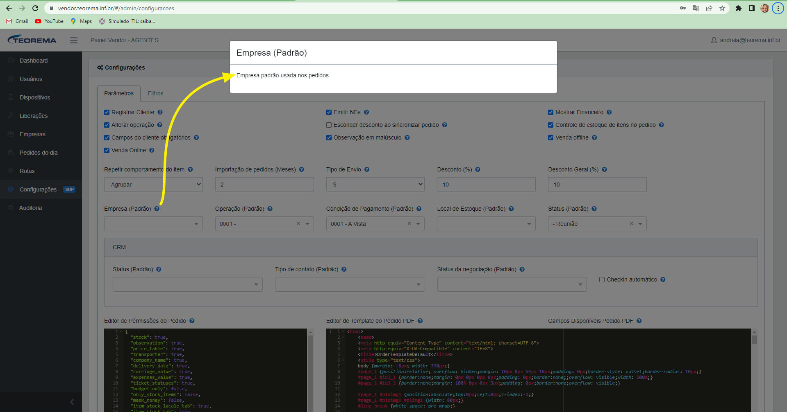Click help icon for Local de Estoque (Padrão)

pos(511,209)
